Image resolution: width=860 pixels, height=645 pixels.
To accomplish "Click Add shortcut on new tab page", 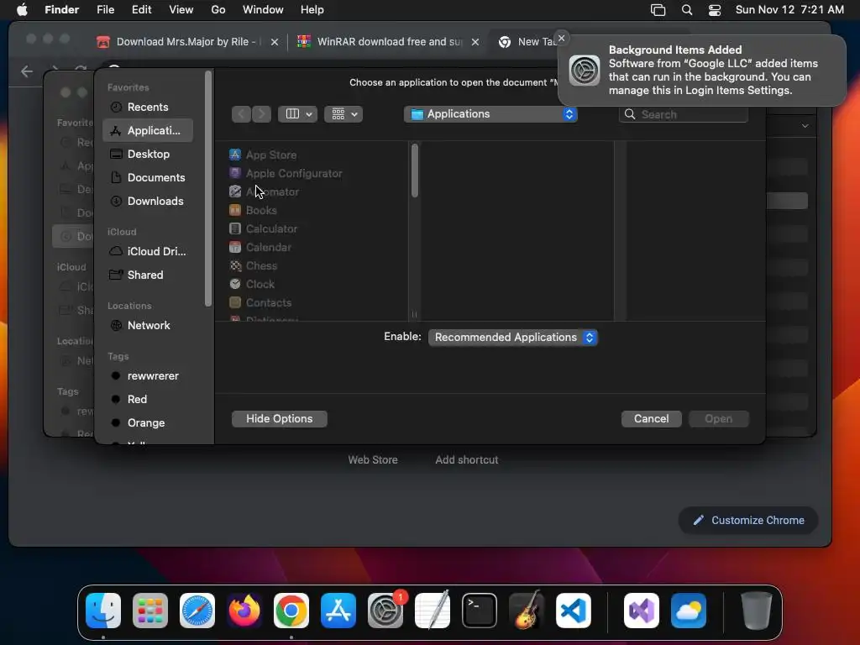I will (467, 459).
